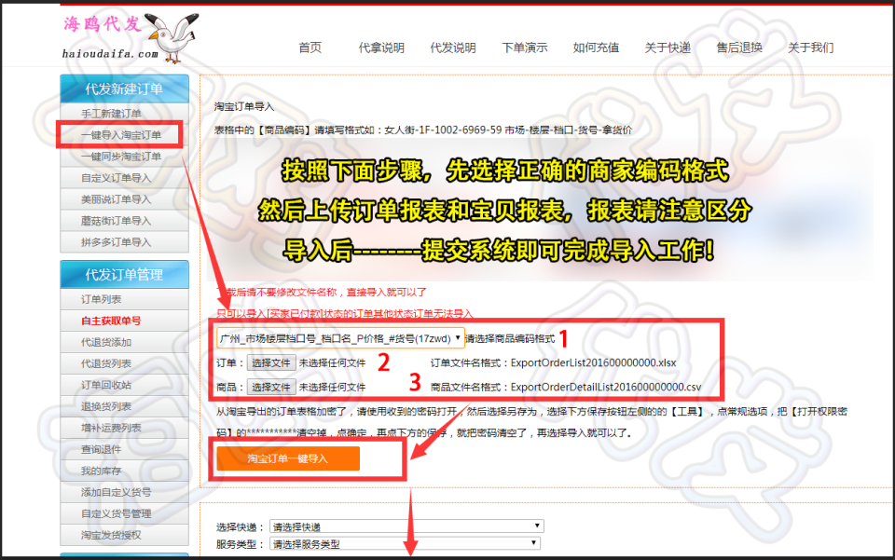Open the 售后退换 navigation item

tap(739, 48)
